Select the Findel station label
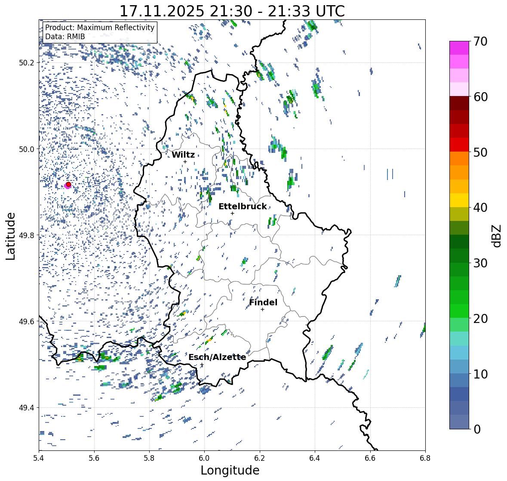Screen dimensions: 507x481 263,302
